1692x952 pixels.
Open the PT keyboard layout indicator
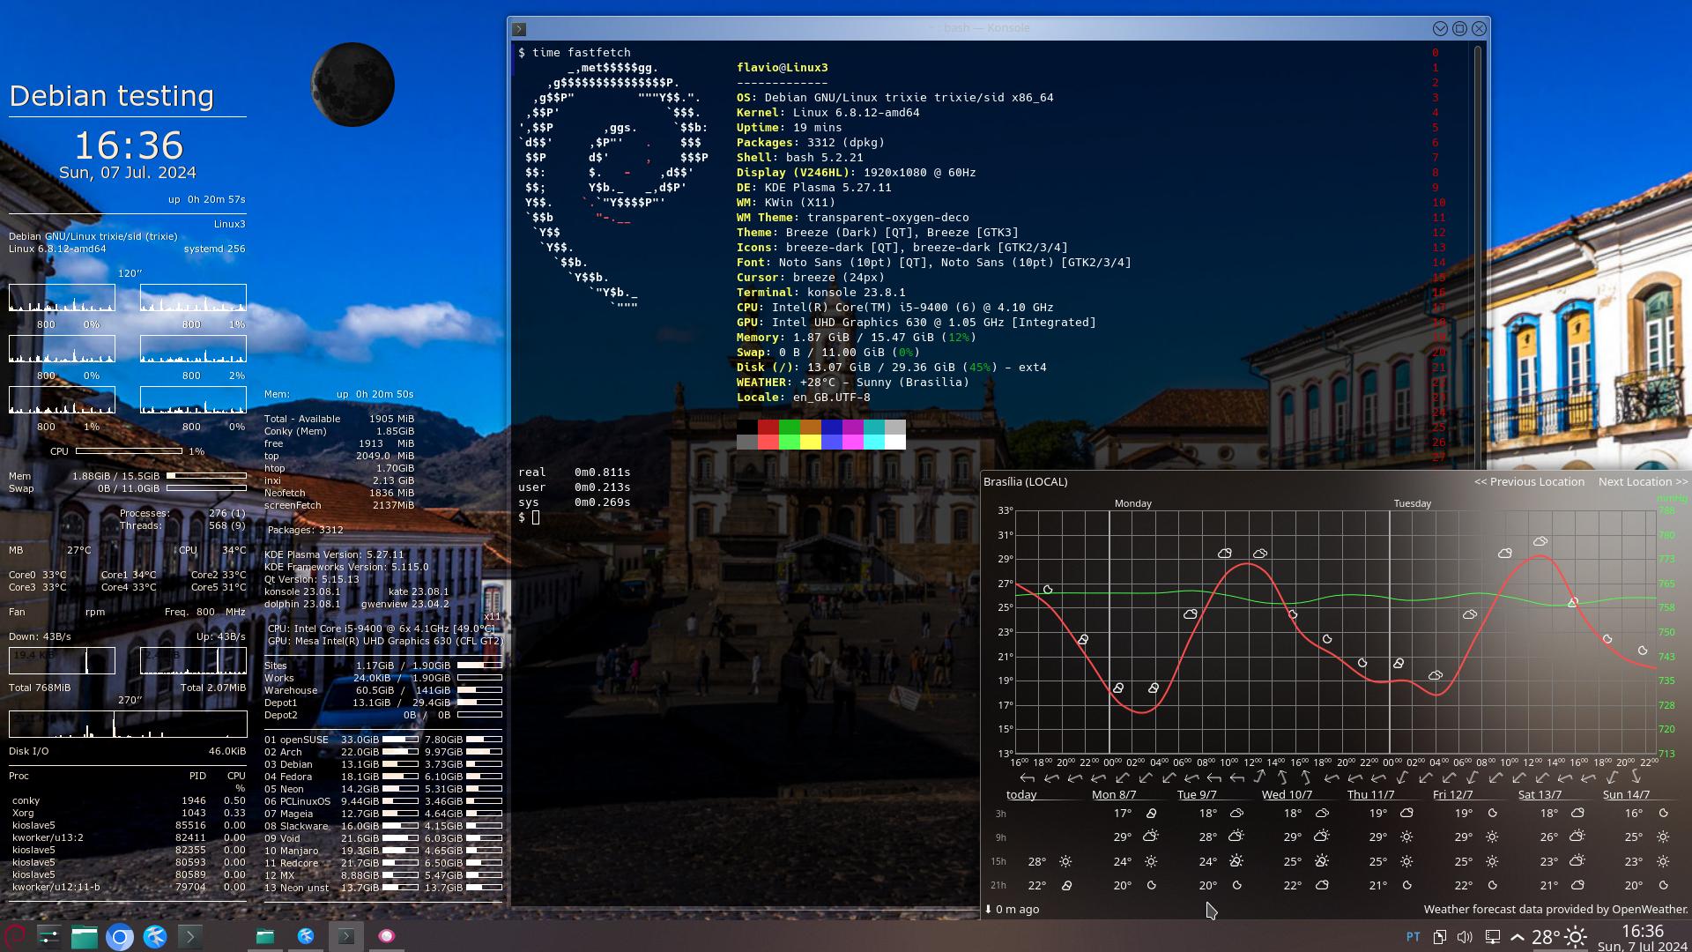pyautogui.click(x=1413, y=937)
